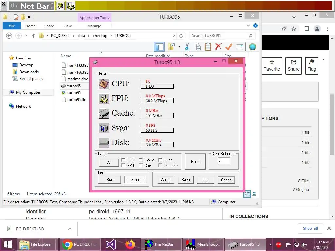Image resolution: width=335 pixels, height=251 pixels.
Task: Open Quick Access Toolbar customize dropdown
Action: pos(29,17)
